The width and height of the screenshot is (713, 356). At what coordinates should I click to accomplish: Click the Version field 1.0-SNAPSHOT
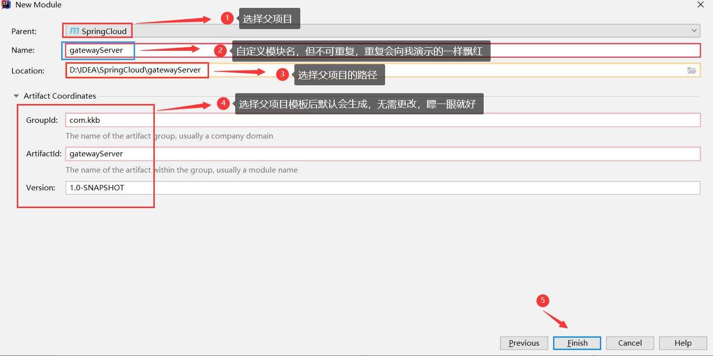click(x=383, y=188)
